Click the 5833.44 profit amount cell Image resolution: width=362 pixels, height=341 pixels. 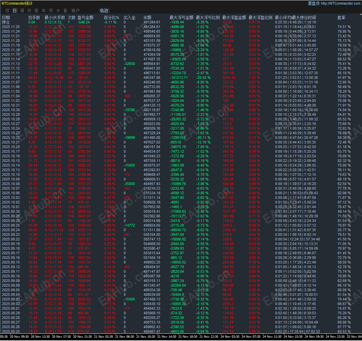[x=84, y=133]
